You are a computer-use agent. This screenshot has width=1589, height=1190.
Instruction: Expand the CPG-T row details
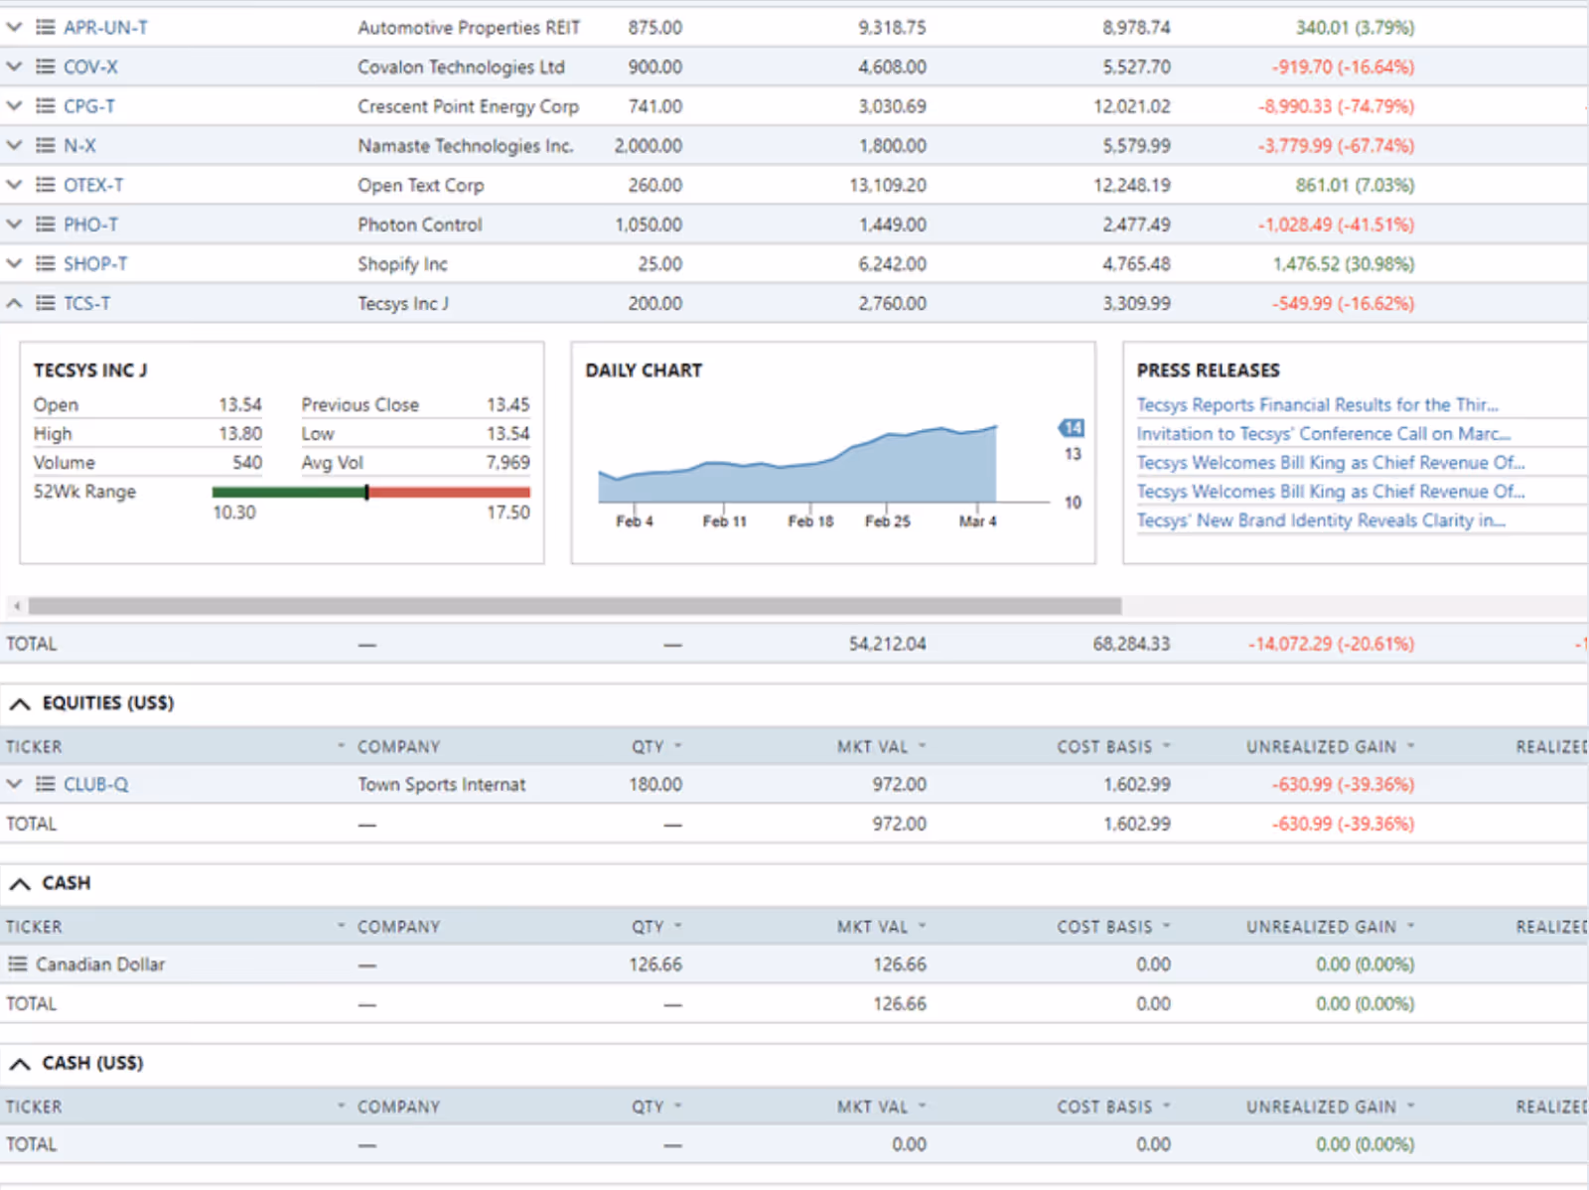coord(14,106)
